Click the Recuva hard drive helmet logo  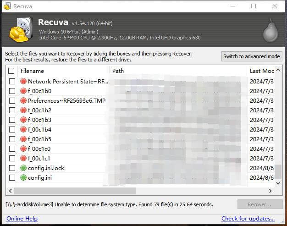point(21,30)
